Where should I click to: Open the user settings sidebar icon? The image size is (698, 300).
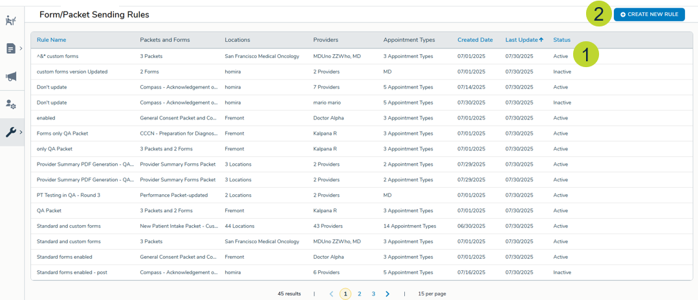point(10,105)
